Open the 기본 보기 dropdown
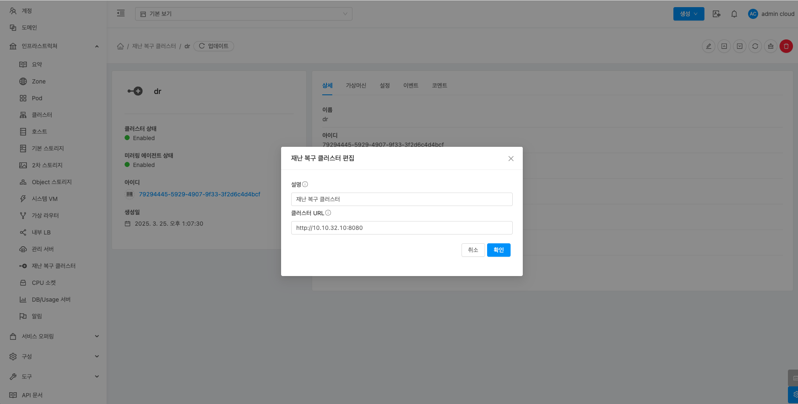 243,14
